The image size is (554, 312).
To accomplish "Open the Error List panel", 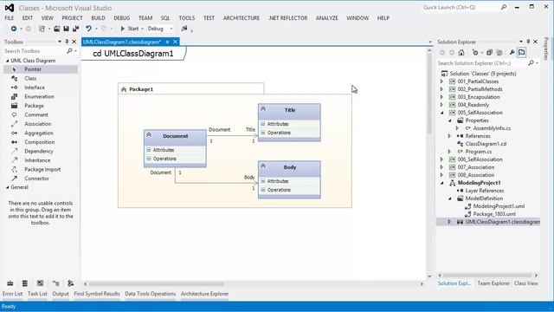I will pyautogui.click(x=12, y=294).
